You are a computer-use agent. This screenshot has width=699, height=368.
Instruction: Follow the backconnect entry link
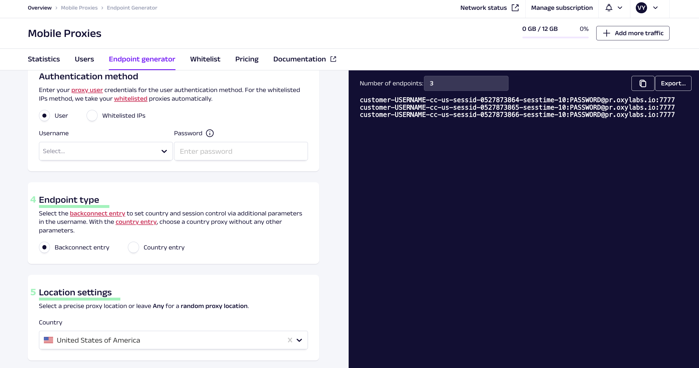pyautogui.click(x=97, y=213)
